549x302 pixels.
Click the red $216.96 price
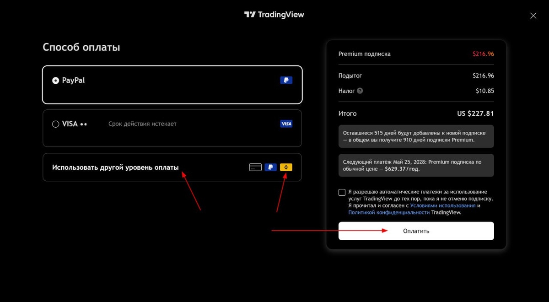pos(483,54)
